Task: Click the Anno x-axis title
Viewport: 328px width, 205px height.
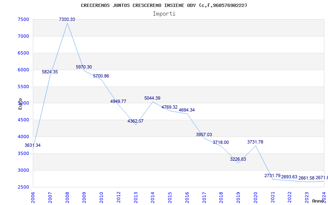Action: click(x=318, y=201)
